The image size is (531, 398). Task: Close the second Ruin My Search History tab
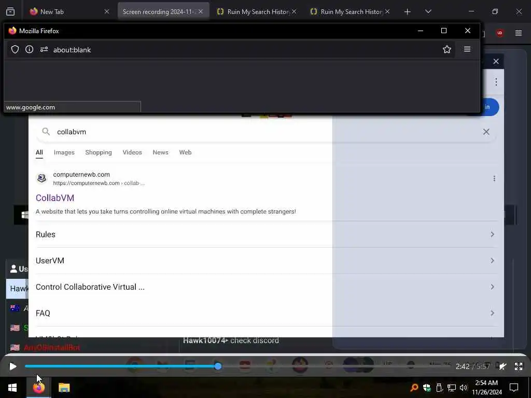click(x=387, y=11)
